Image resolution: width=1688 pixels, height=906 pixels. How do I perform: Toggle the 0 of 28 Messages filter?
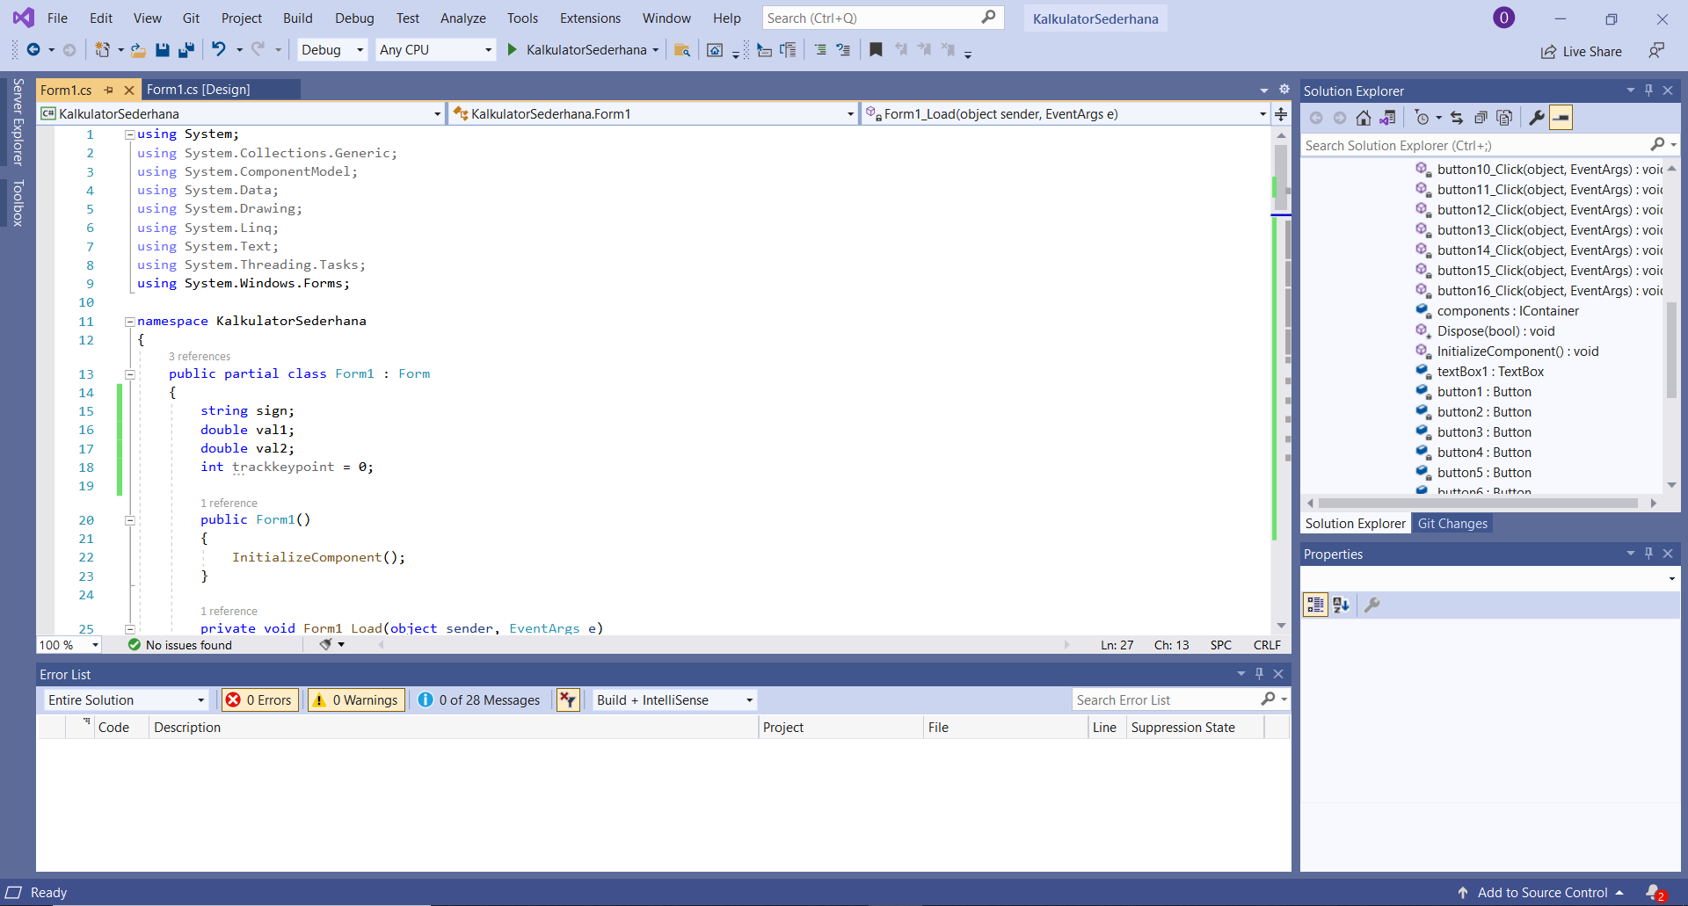click(479, 700)
